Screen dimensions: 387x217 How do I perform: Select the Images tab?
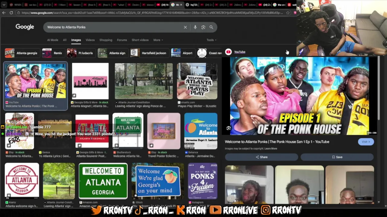point(76,40)
